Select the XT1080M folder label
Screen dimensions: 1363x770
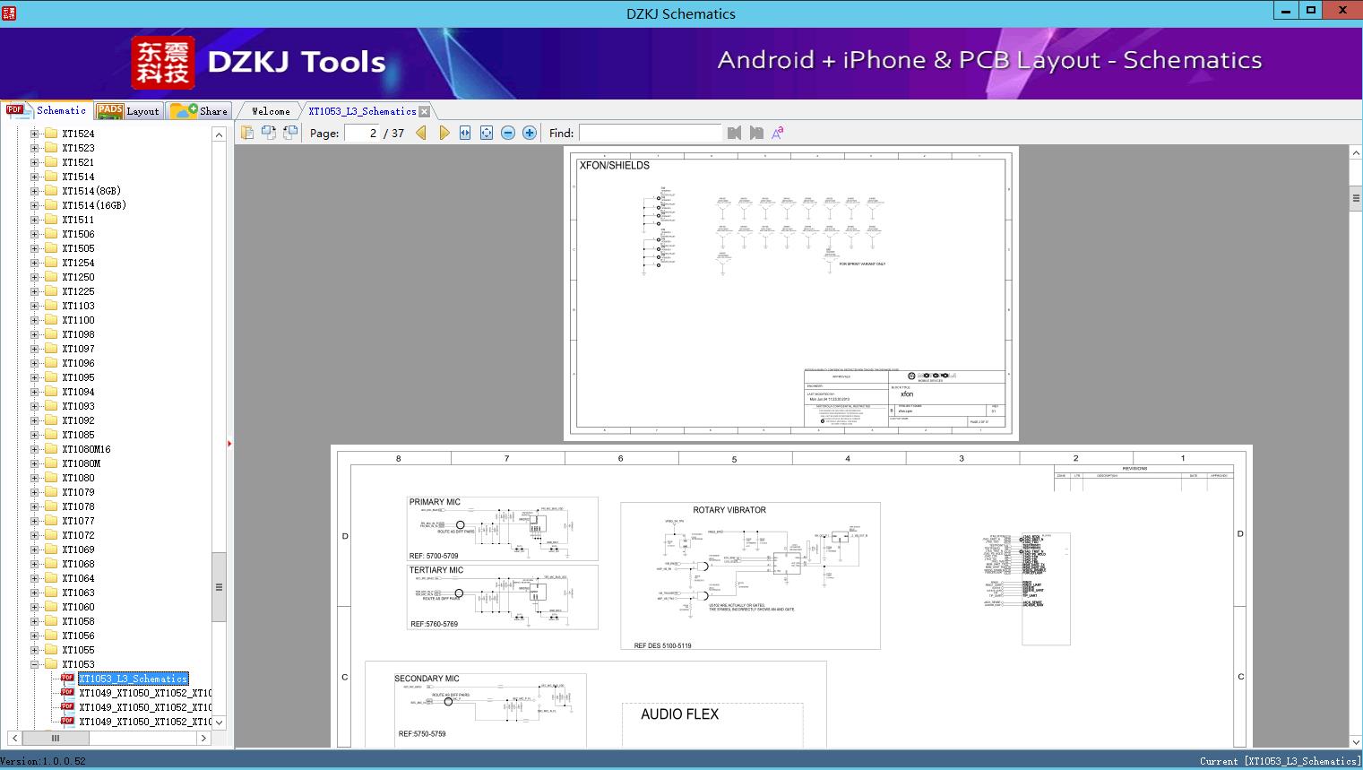[x=82, y=463]
